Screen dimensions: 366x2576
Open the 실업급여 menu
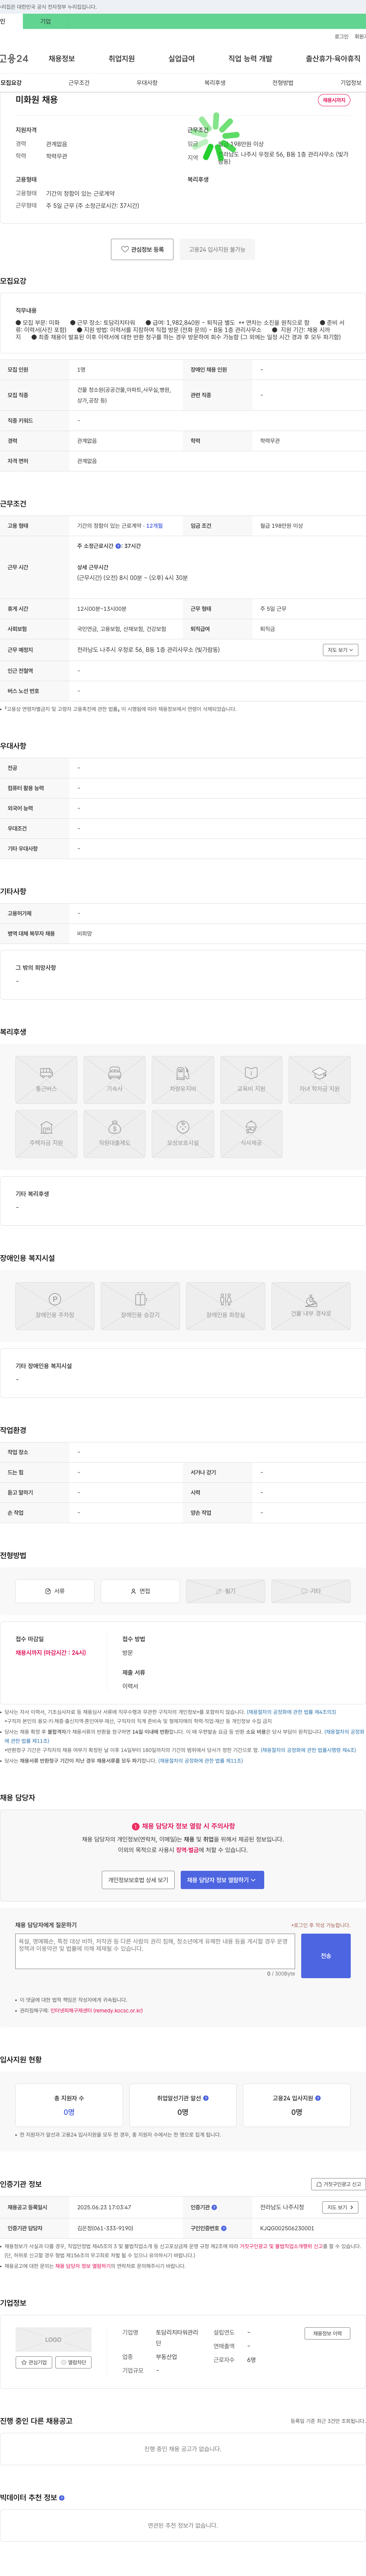tap(181, 59)
